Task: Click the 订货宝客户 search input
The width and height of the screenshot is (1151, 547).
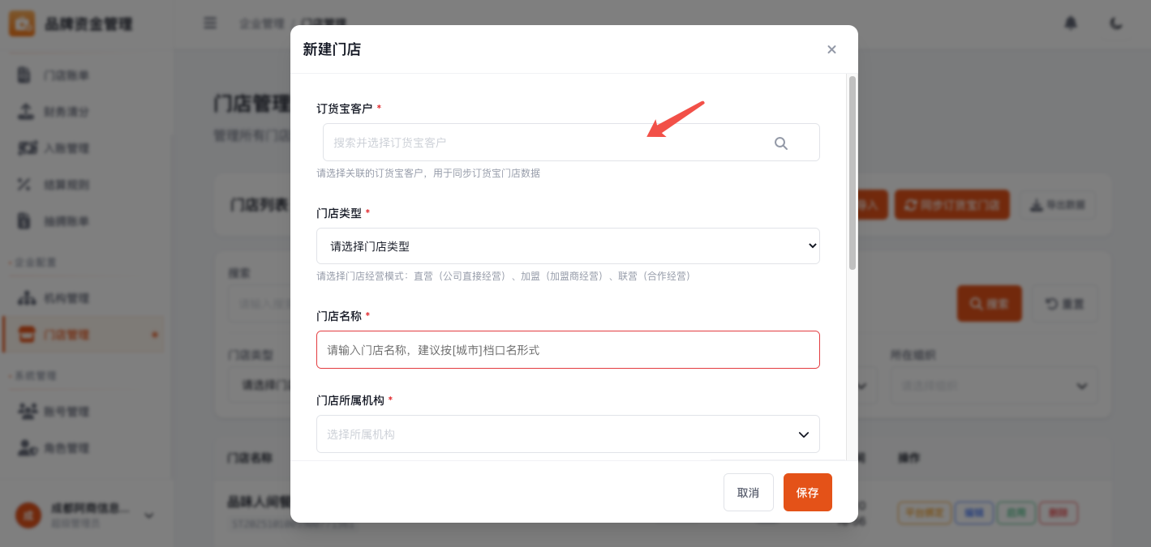Action: pos(543,143)
